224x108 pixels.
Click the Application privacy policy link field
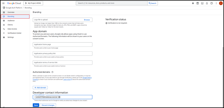coord(62,54)
